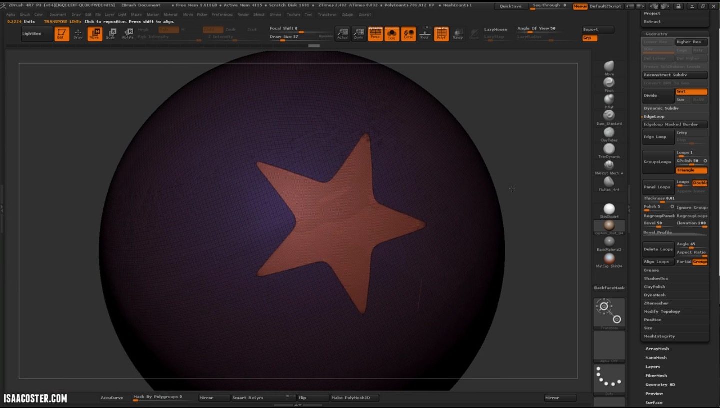
Task: Collapse the EdgeLoop subsection
Action: click(654, 116)
